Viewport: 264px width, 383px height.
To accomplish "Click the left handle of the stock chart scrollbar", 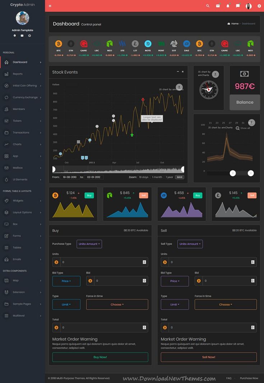I will point(54,169).
